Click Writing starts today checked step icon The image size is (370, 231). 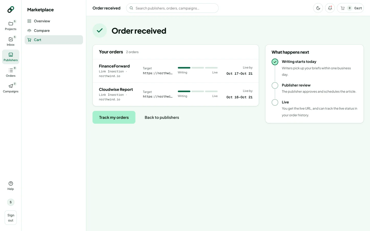275,62
